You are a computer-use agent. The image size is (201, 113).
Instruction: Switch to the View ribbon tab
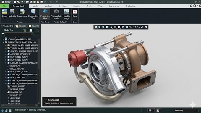100,6
